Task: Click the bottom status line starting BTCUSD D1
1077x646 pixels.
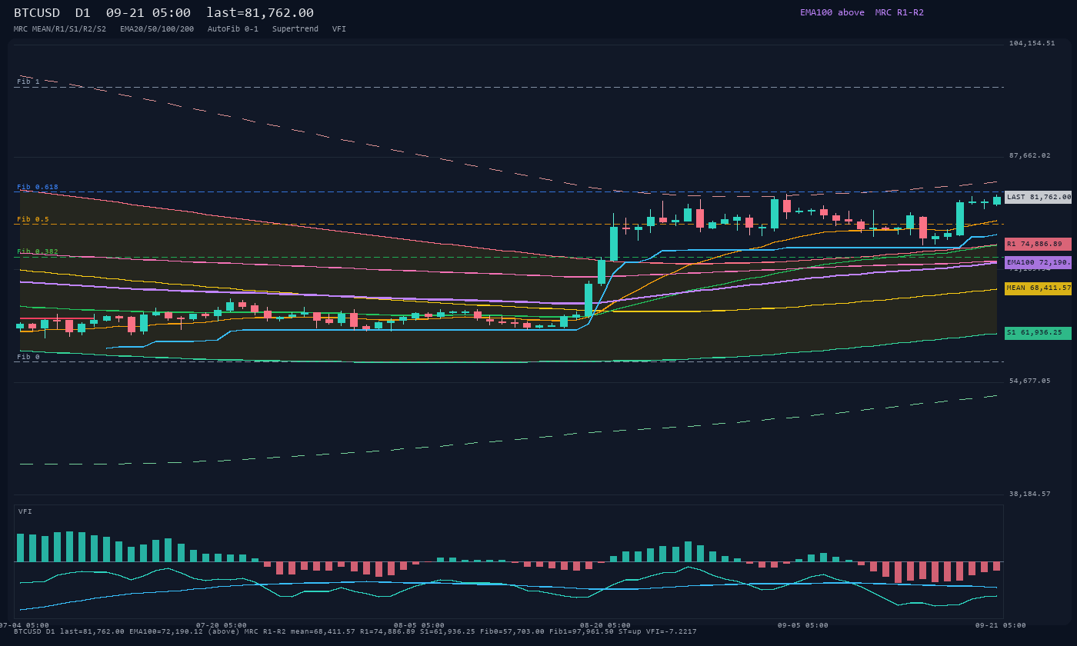Action: pos(355,631)
